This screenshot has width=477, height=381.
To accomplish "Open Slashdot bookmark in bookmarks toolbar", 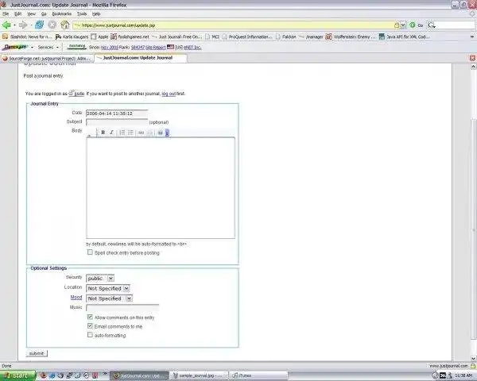I will 27,37.
